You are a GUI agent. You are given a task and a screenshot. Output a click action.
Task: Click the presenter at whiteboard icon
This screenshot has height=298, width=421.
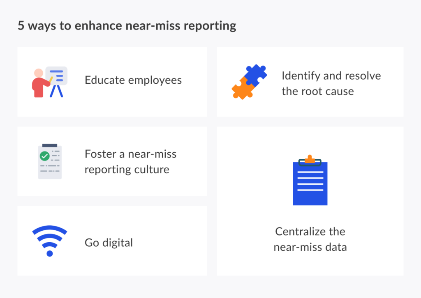pos(49,80)
